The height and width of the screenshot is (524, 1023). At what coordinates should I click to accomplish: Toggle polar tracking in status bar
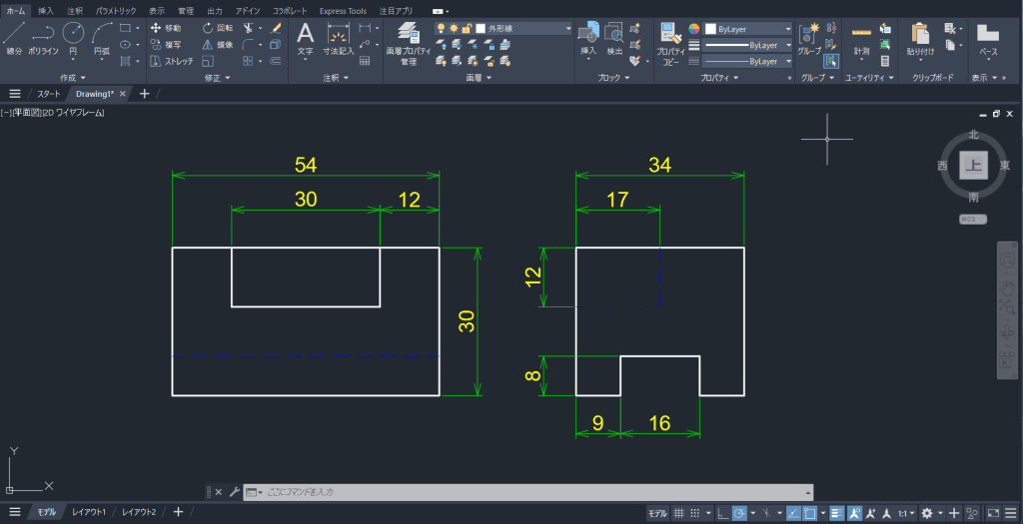click(x=739, y=513)
